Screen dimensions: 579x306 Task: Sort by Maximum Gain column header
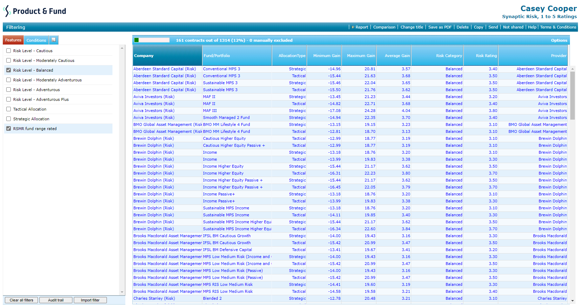tap(359, 56)
